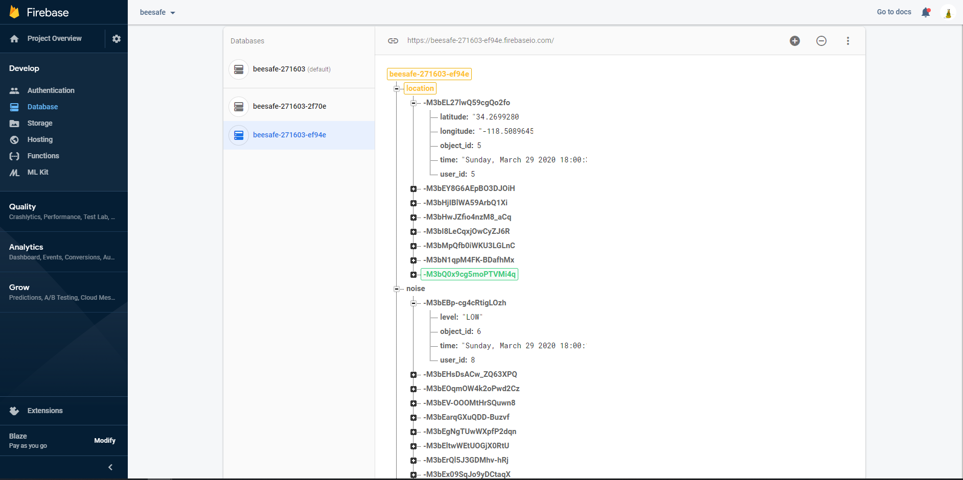The width and height of the screenshot is (963, 480).
Task: Click the Hosting globe icon
Action: click(14, 139)
